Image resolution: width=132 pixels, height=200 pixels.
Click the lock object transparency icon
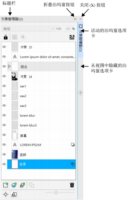pos(6,37)
